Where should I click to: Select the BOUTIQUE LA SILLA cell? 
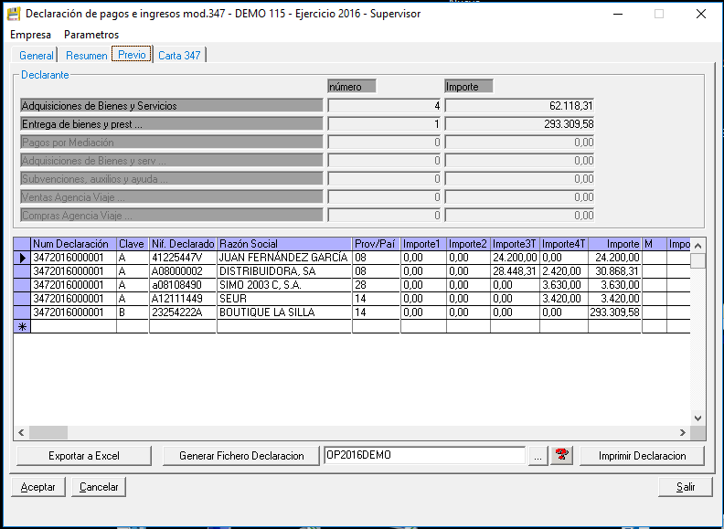[x=284, y=312]
